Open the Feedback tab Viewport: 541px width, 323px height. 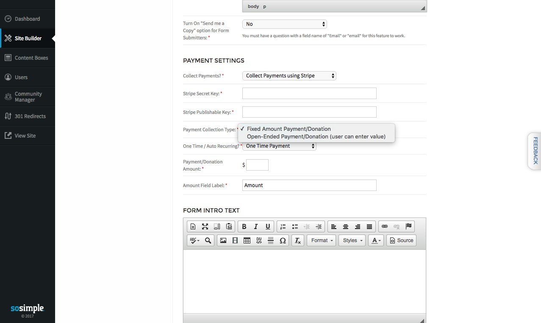535,151
